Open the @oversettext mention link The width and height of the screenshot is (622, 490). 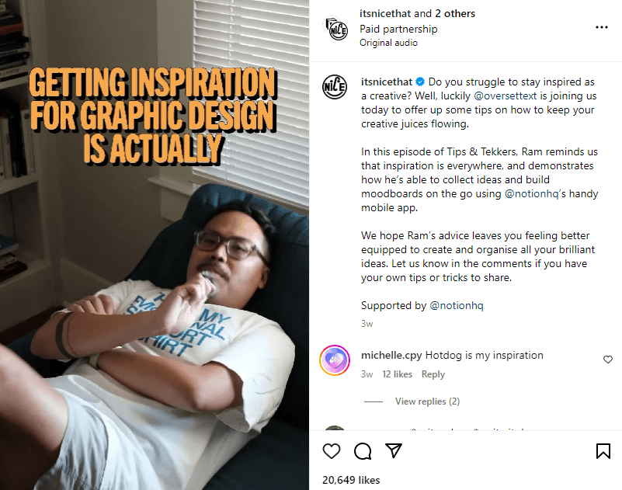coord(505,96)
